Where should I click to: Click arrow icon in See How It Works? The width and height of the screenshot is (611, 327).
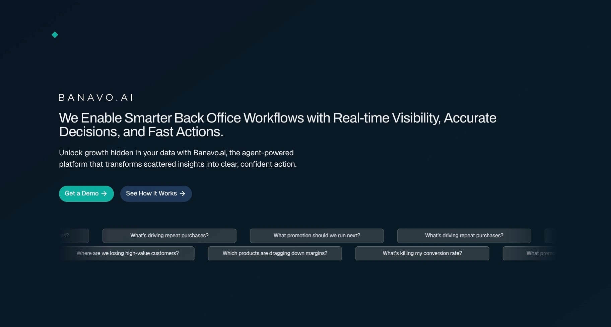(x=182, y=193)
